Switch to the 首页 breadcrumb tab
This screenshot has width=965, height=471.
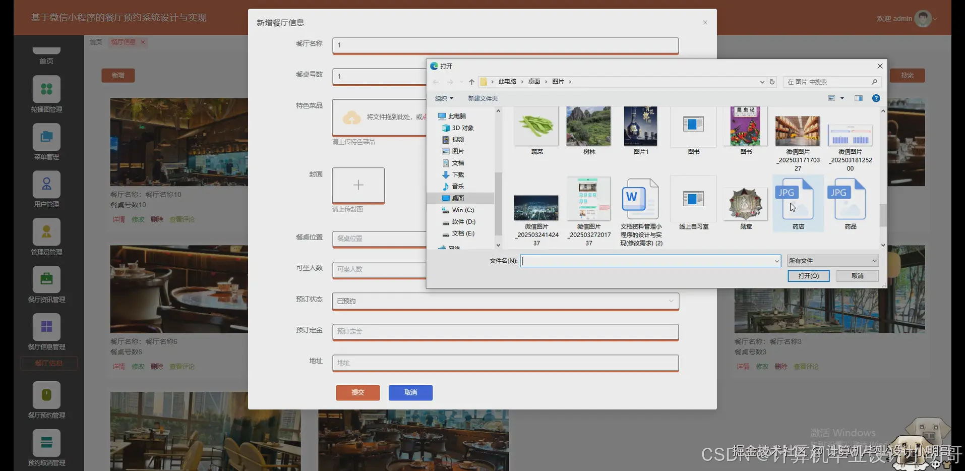coord(96,42)
